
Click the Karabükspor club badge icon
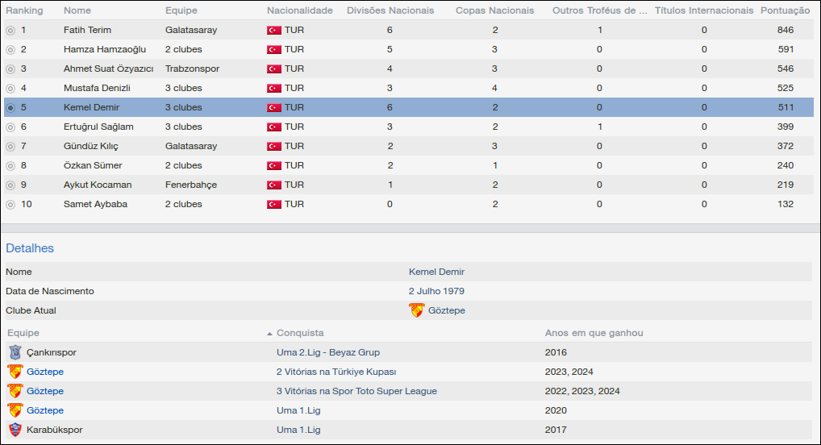15,430
